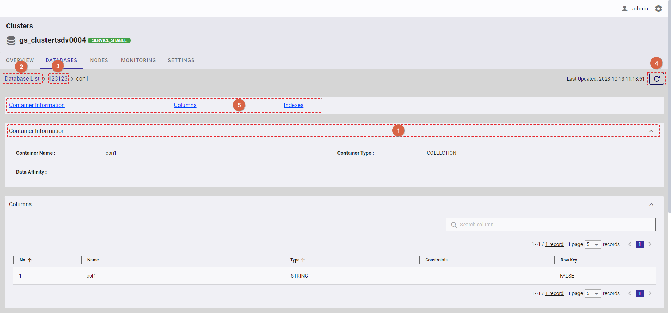Open the Settings tab
Image resolution: width=671 pixels, height=313 pixels.
(x=181, y=60)
